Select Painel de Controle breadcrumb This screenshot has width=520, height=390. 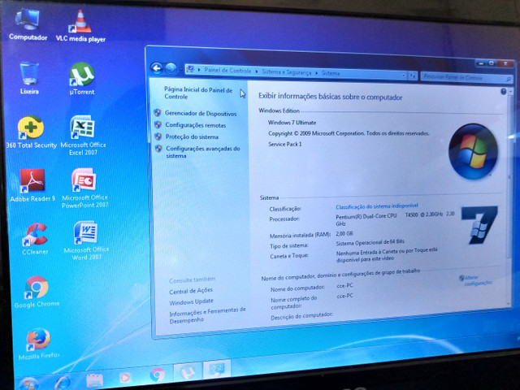click(x=227, y=71)
